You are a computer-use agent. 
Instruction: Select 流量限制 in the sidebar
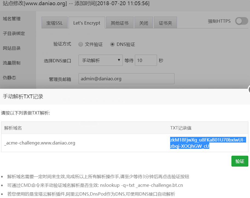[12, 63]
